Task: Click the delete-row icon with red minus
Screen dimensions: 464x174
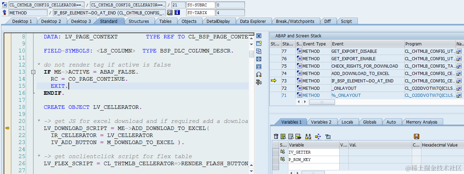Action: tap(298, 137)
